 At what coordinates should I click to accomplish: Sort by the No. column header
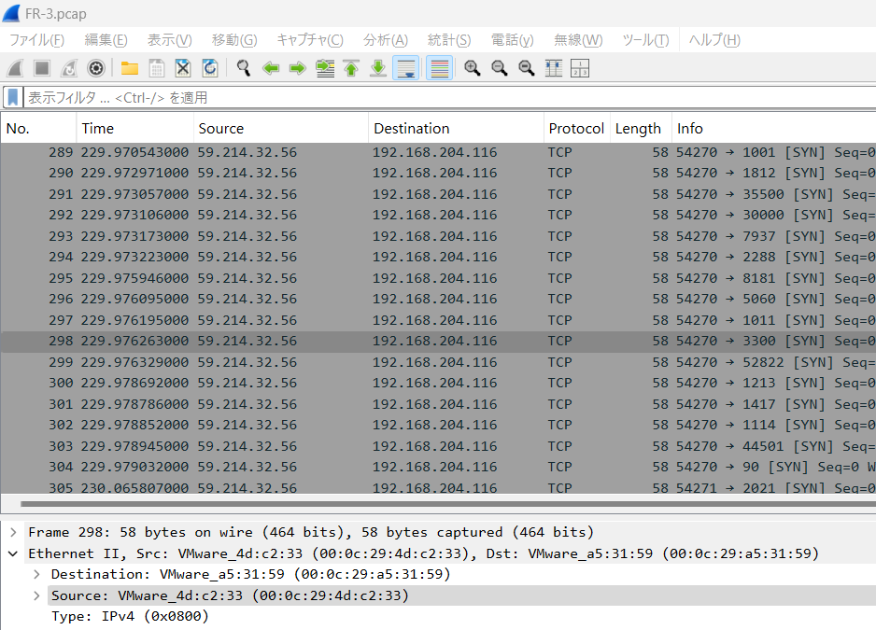(x=38, y=129)
